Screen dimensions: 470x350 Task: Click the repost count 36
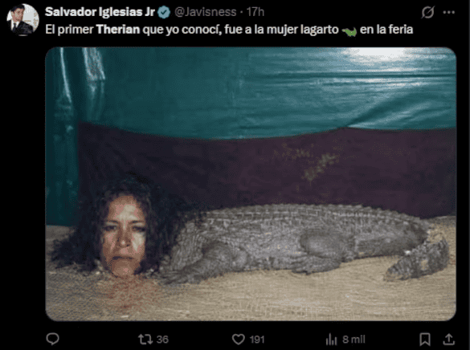coord(162,340)
